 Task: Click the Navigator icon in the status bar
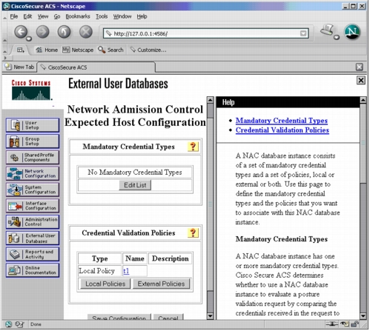pyautogui.click(x=8, y=325)
